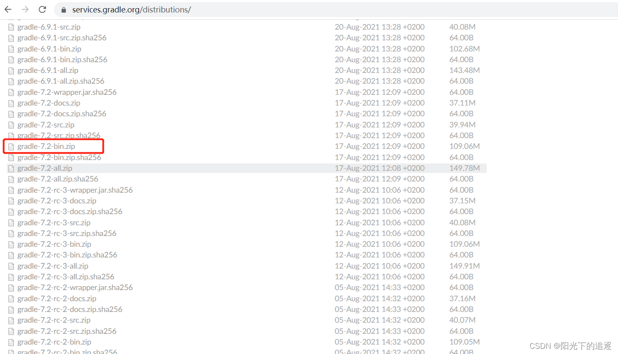Open gradle-7.2-rc-3-docs.zip.sha256 link

tap(70, 212)
